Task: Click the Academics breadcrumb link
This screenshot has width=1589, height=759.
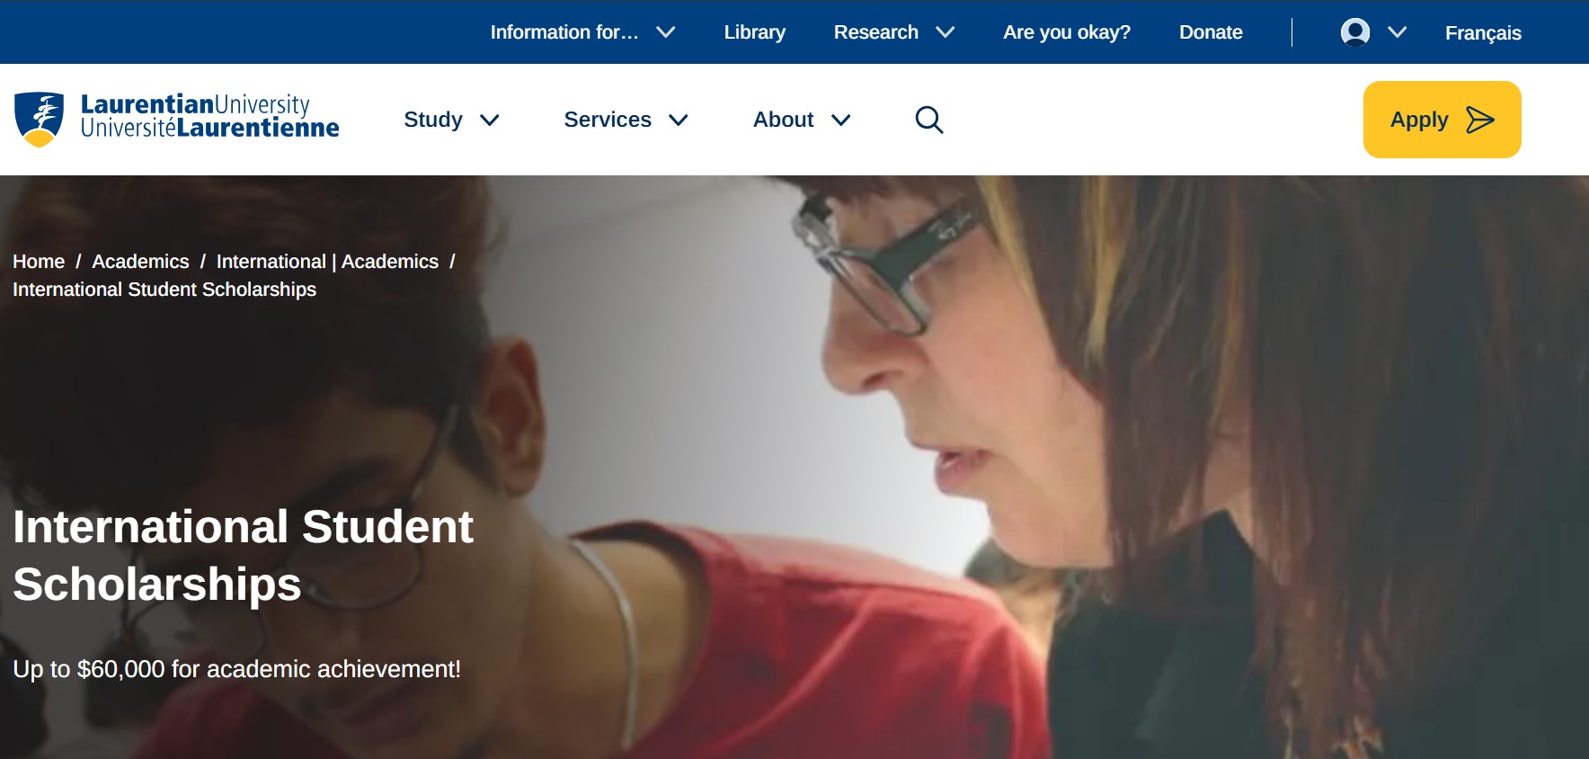Action: pyautogui.click(x=140, y=262)
